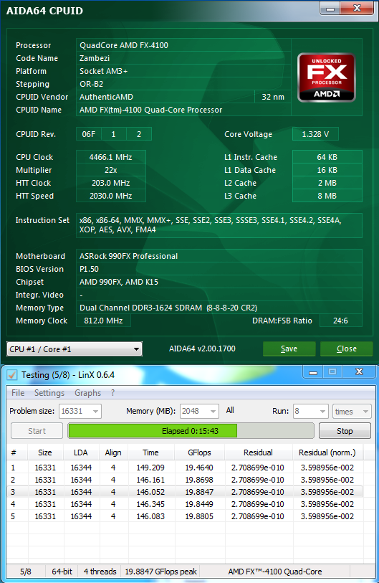Open the Settings menu
This screenshot has width=379, height=583.
point(49,393)
